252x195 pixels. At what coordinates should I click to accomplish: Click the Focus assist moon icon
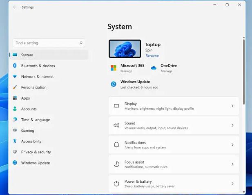[x=116, y=164]
